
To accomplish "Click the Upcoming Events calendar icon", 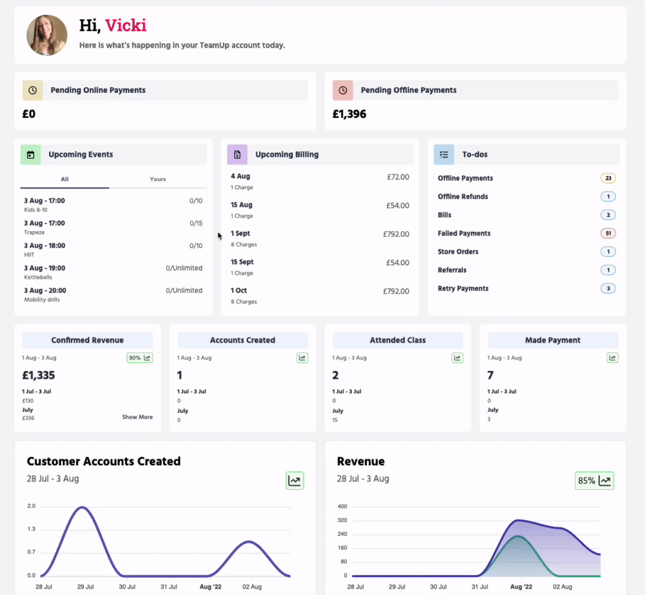I will 30,155.
